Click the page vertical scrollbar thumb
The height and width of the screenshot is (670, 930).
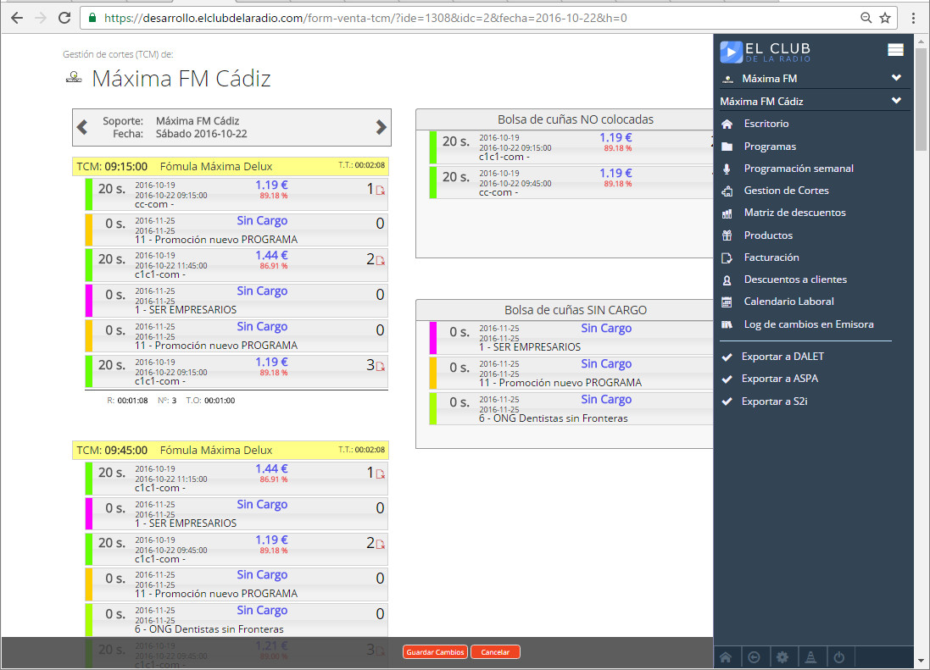tap(921, 99)
